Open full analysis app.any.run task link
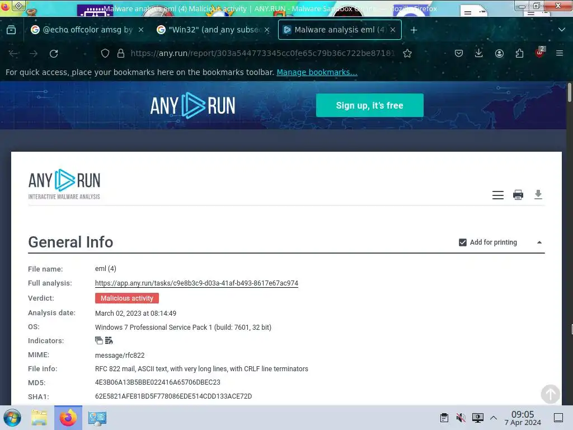Screen dimensions: 573x430 coord(196,283)
